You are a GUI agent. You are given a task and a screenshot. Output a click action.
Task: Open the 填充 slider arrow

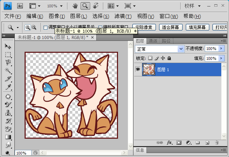[221, 58]
